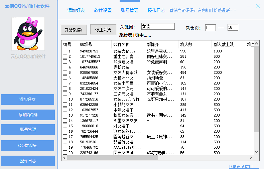This screenshot has height=169, width=264.
Task: Enable the checkbox for group 220743196
Action: click(65, 153)
